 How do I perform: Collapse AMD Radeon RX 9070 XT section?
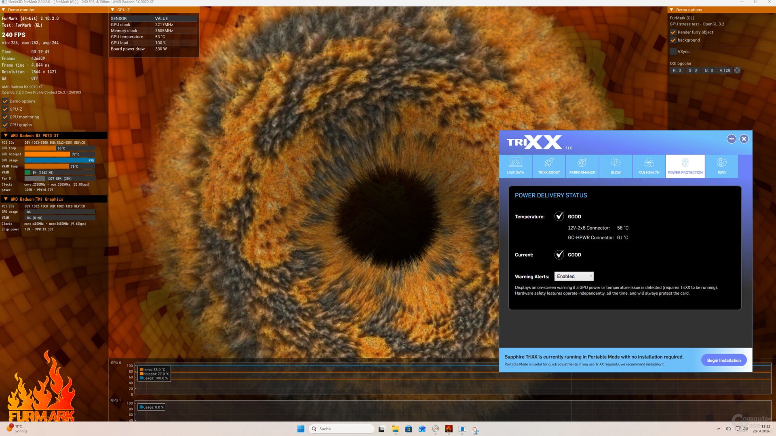click(6, 136)
